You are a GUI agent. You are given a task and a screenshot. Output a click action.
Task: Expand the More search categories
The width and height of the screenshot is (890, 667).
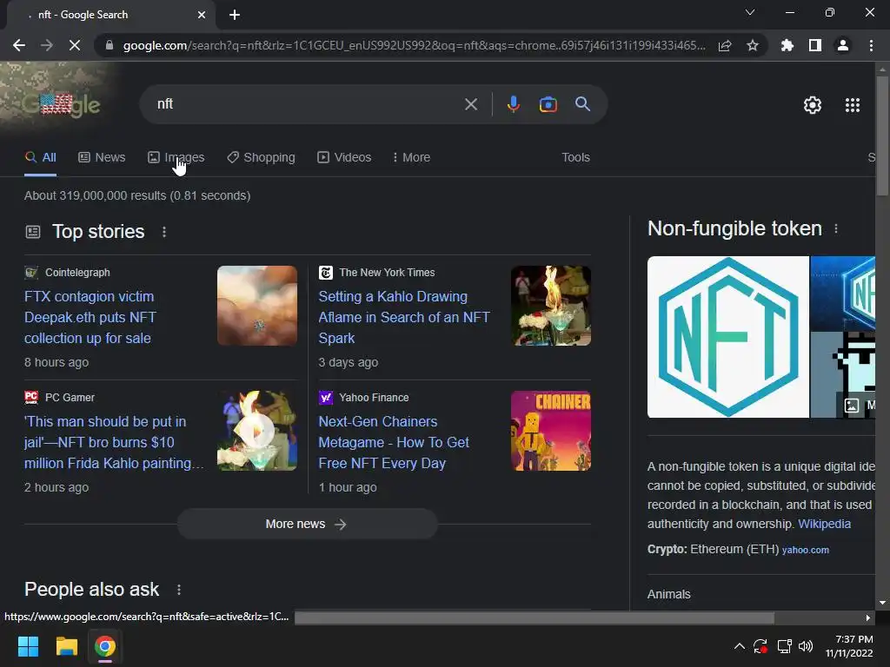pos(411,158)
